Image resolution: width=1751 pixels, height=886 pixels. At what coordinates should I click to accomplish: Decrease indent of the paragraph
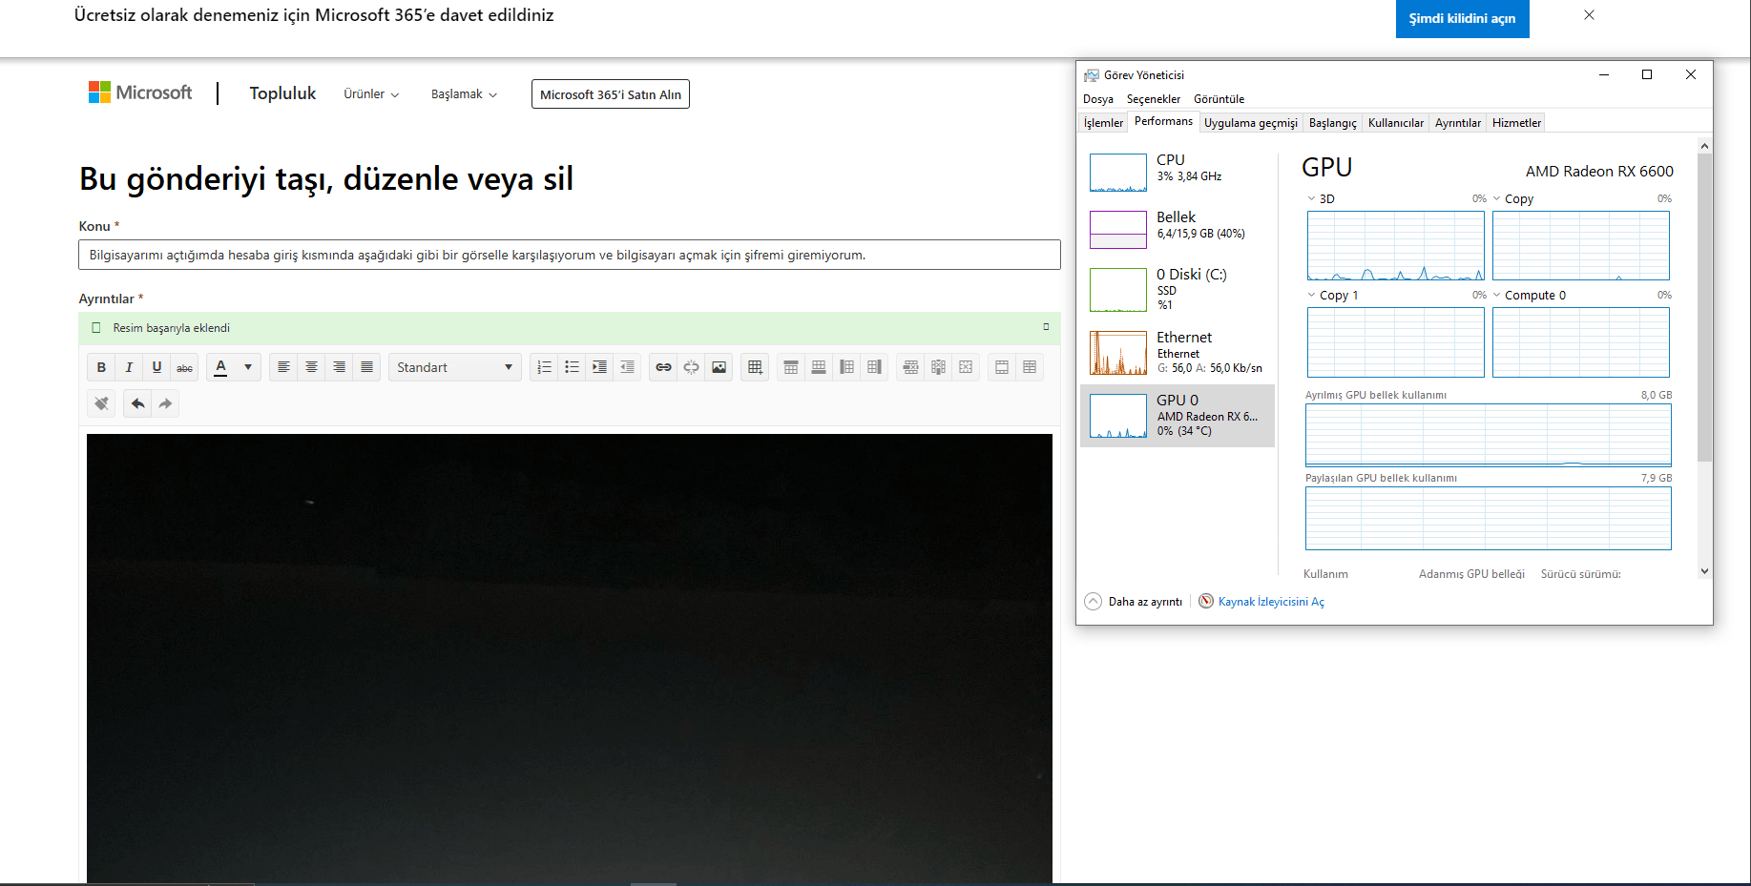(x=627, y=367)
